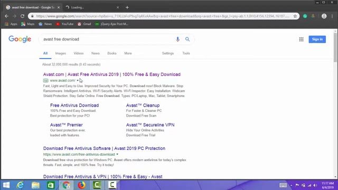338x190 pixels.
Task: Select the avast free download browser tab
Action: click(32, 7)
